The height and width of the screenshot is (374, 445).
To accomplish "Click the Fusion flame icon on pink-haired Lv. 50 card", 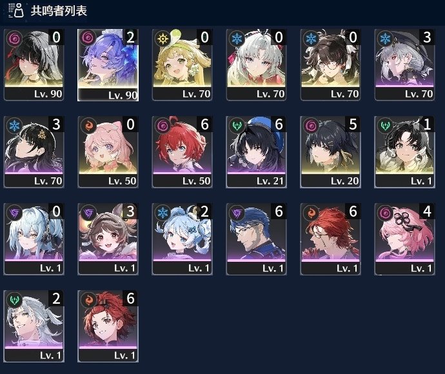I will [x=88, y=125].
